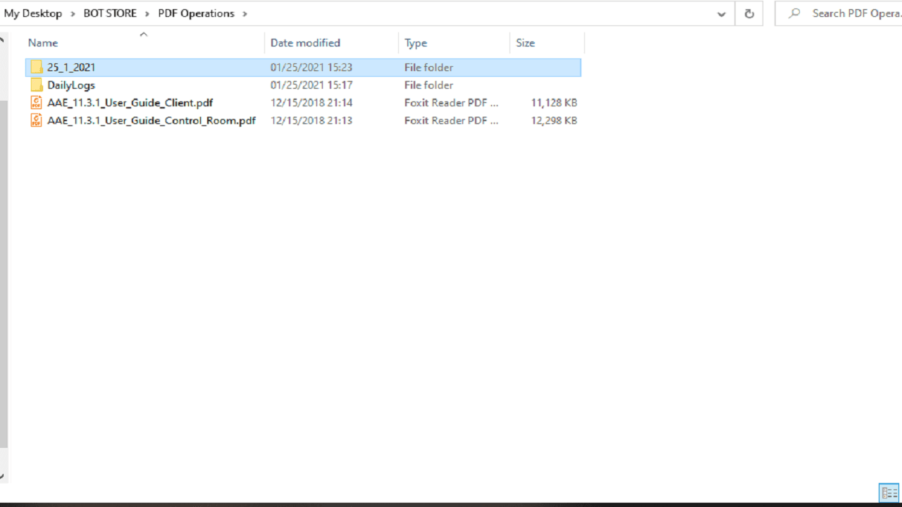
Task: Select the AAE_11.3.1_User_Guide_Control_Room.pdf file name
Action: click(x=152, y=120)
